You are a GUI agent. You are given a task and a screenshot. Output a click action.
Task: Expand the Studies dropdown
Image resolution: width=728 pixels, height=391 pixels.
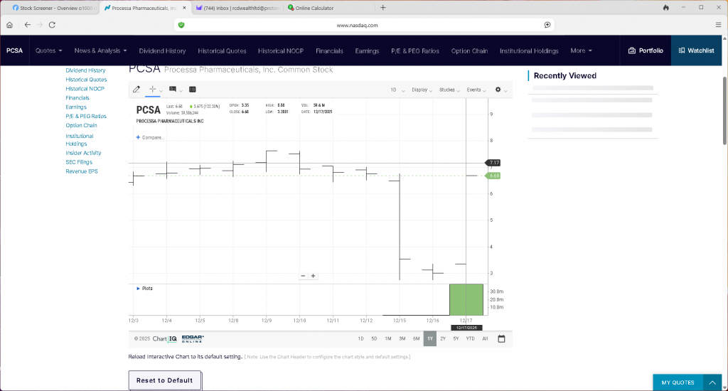point(449,90)
